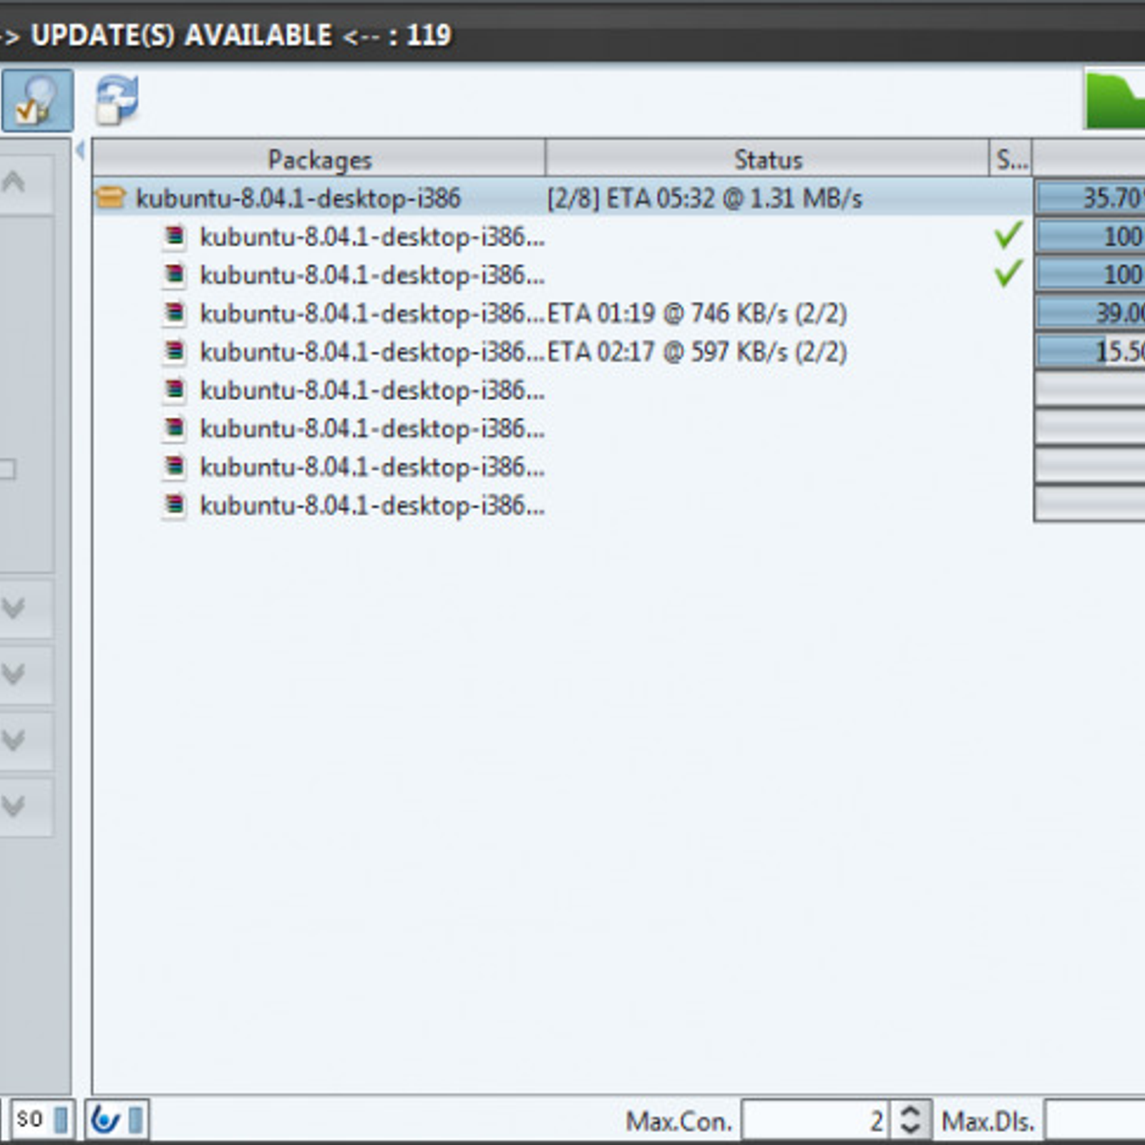Click the archive icon of the ETA 01:19 file row

[x=175, y=313]
